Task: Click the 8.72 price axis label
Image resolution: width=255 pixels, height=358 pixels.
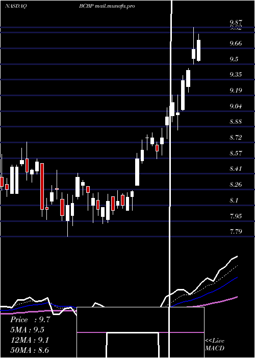Action: click(x=236, y=137)
